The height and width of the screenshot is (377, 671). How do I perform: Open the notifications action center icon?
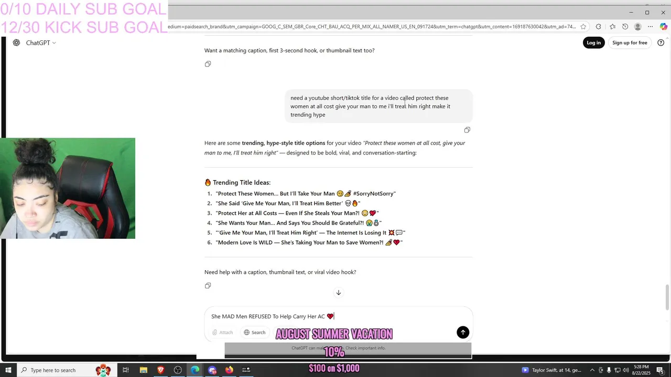click(660, 370)
